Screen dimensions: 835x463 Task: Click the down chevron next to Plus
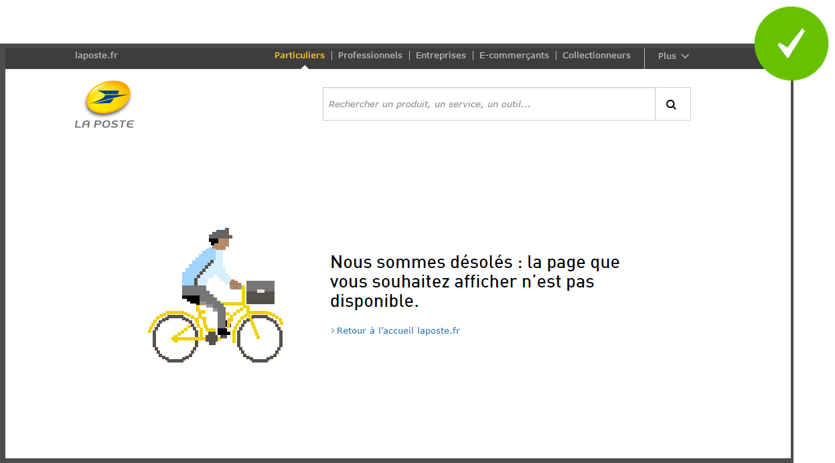click(x=685, y=56)
